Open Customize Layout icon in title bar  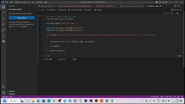point(166,2)
